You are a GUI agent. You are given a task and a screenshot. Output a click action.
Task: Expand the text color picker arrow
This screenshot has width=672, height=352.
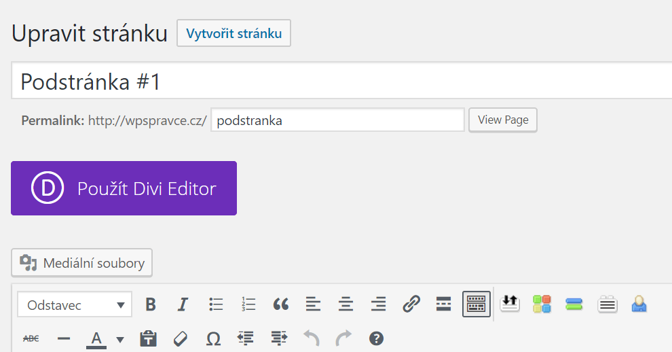click(120, 340)
